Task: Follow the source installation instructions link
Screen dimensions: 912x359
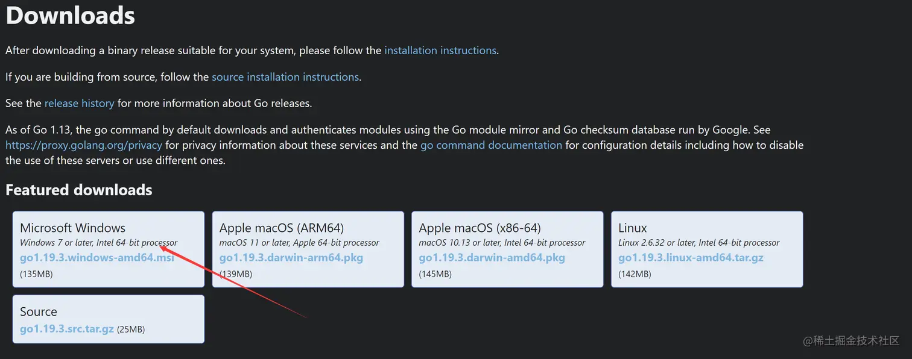Action: (285, 77)
